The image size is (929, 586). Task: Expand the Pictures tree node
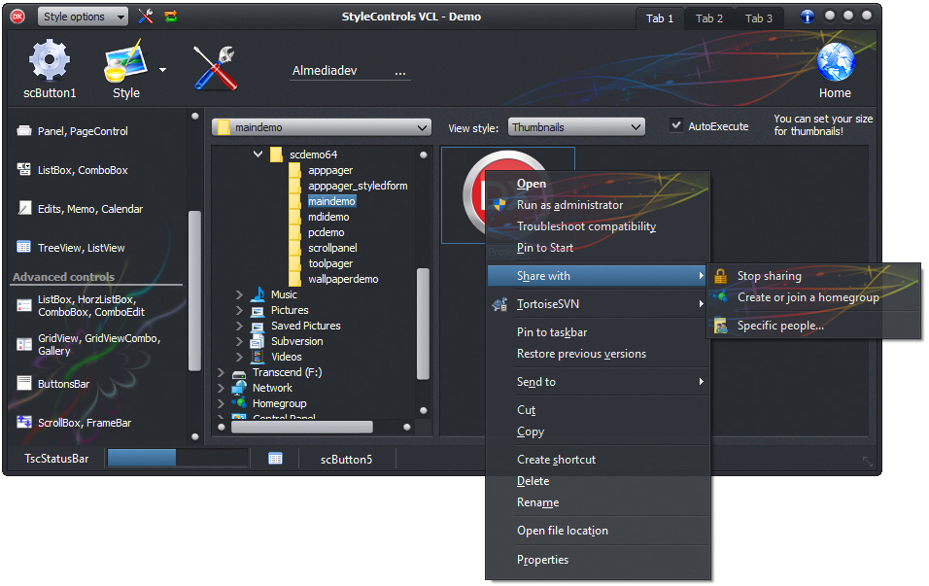click(x=239, y=310)
